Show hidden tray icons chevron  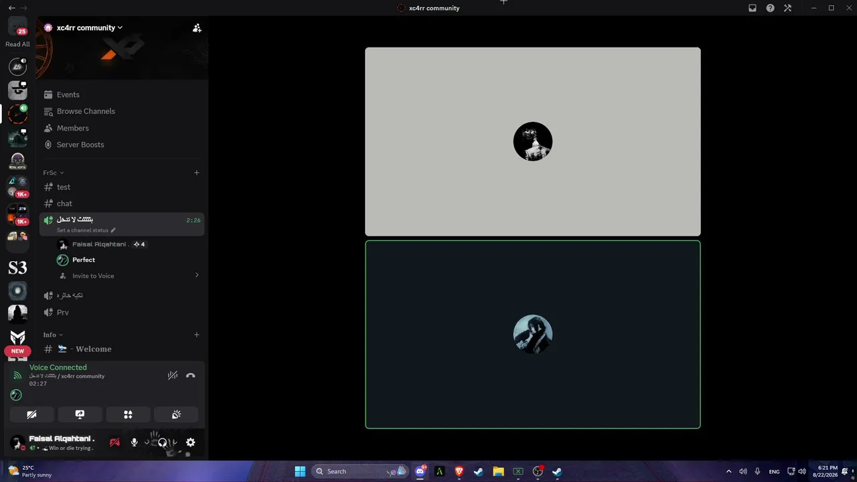pyautogui.click(x=728, y=471)
